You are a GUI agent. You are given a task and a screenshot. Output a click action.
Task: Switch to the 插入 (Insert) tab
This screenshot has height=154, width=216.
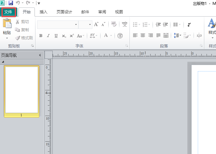[x=43, y=12]
